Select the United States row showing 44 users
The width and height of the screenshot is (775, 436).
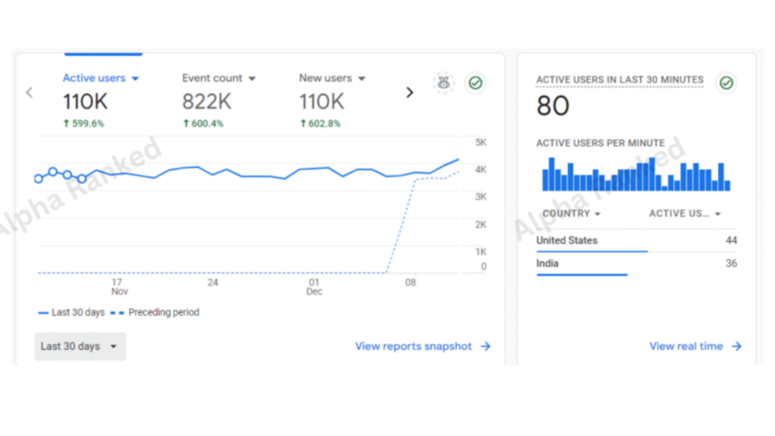pyautogui.click(x=636, y=240)
